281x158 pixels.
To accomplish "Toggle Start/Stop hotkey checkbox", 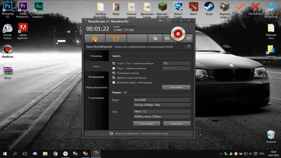I will (x=114, y=63).
